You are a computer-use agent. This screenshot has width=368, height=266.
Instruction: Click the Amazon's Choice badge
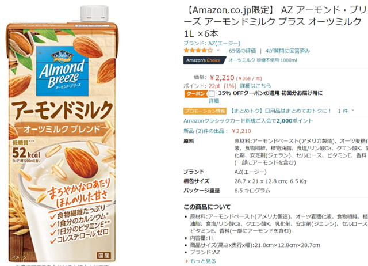(204, 60)
